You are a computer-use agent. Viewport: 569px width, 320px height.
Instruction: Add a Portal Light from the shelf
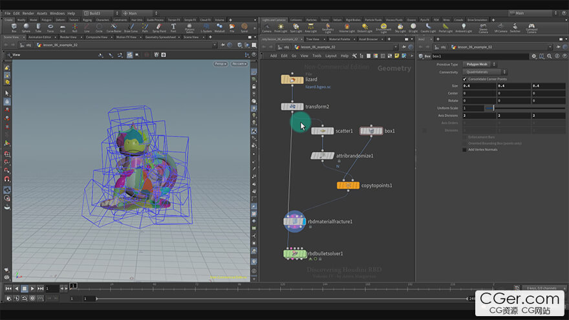pos(446,28)
